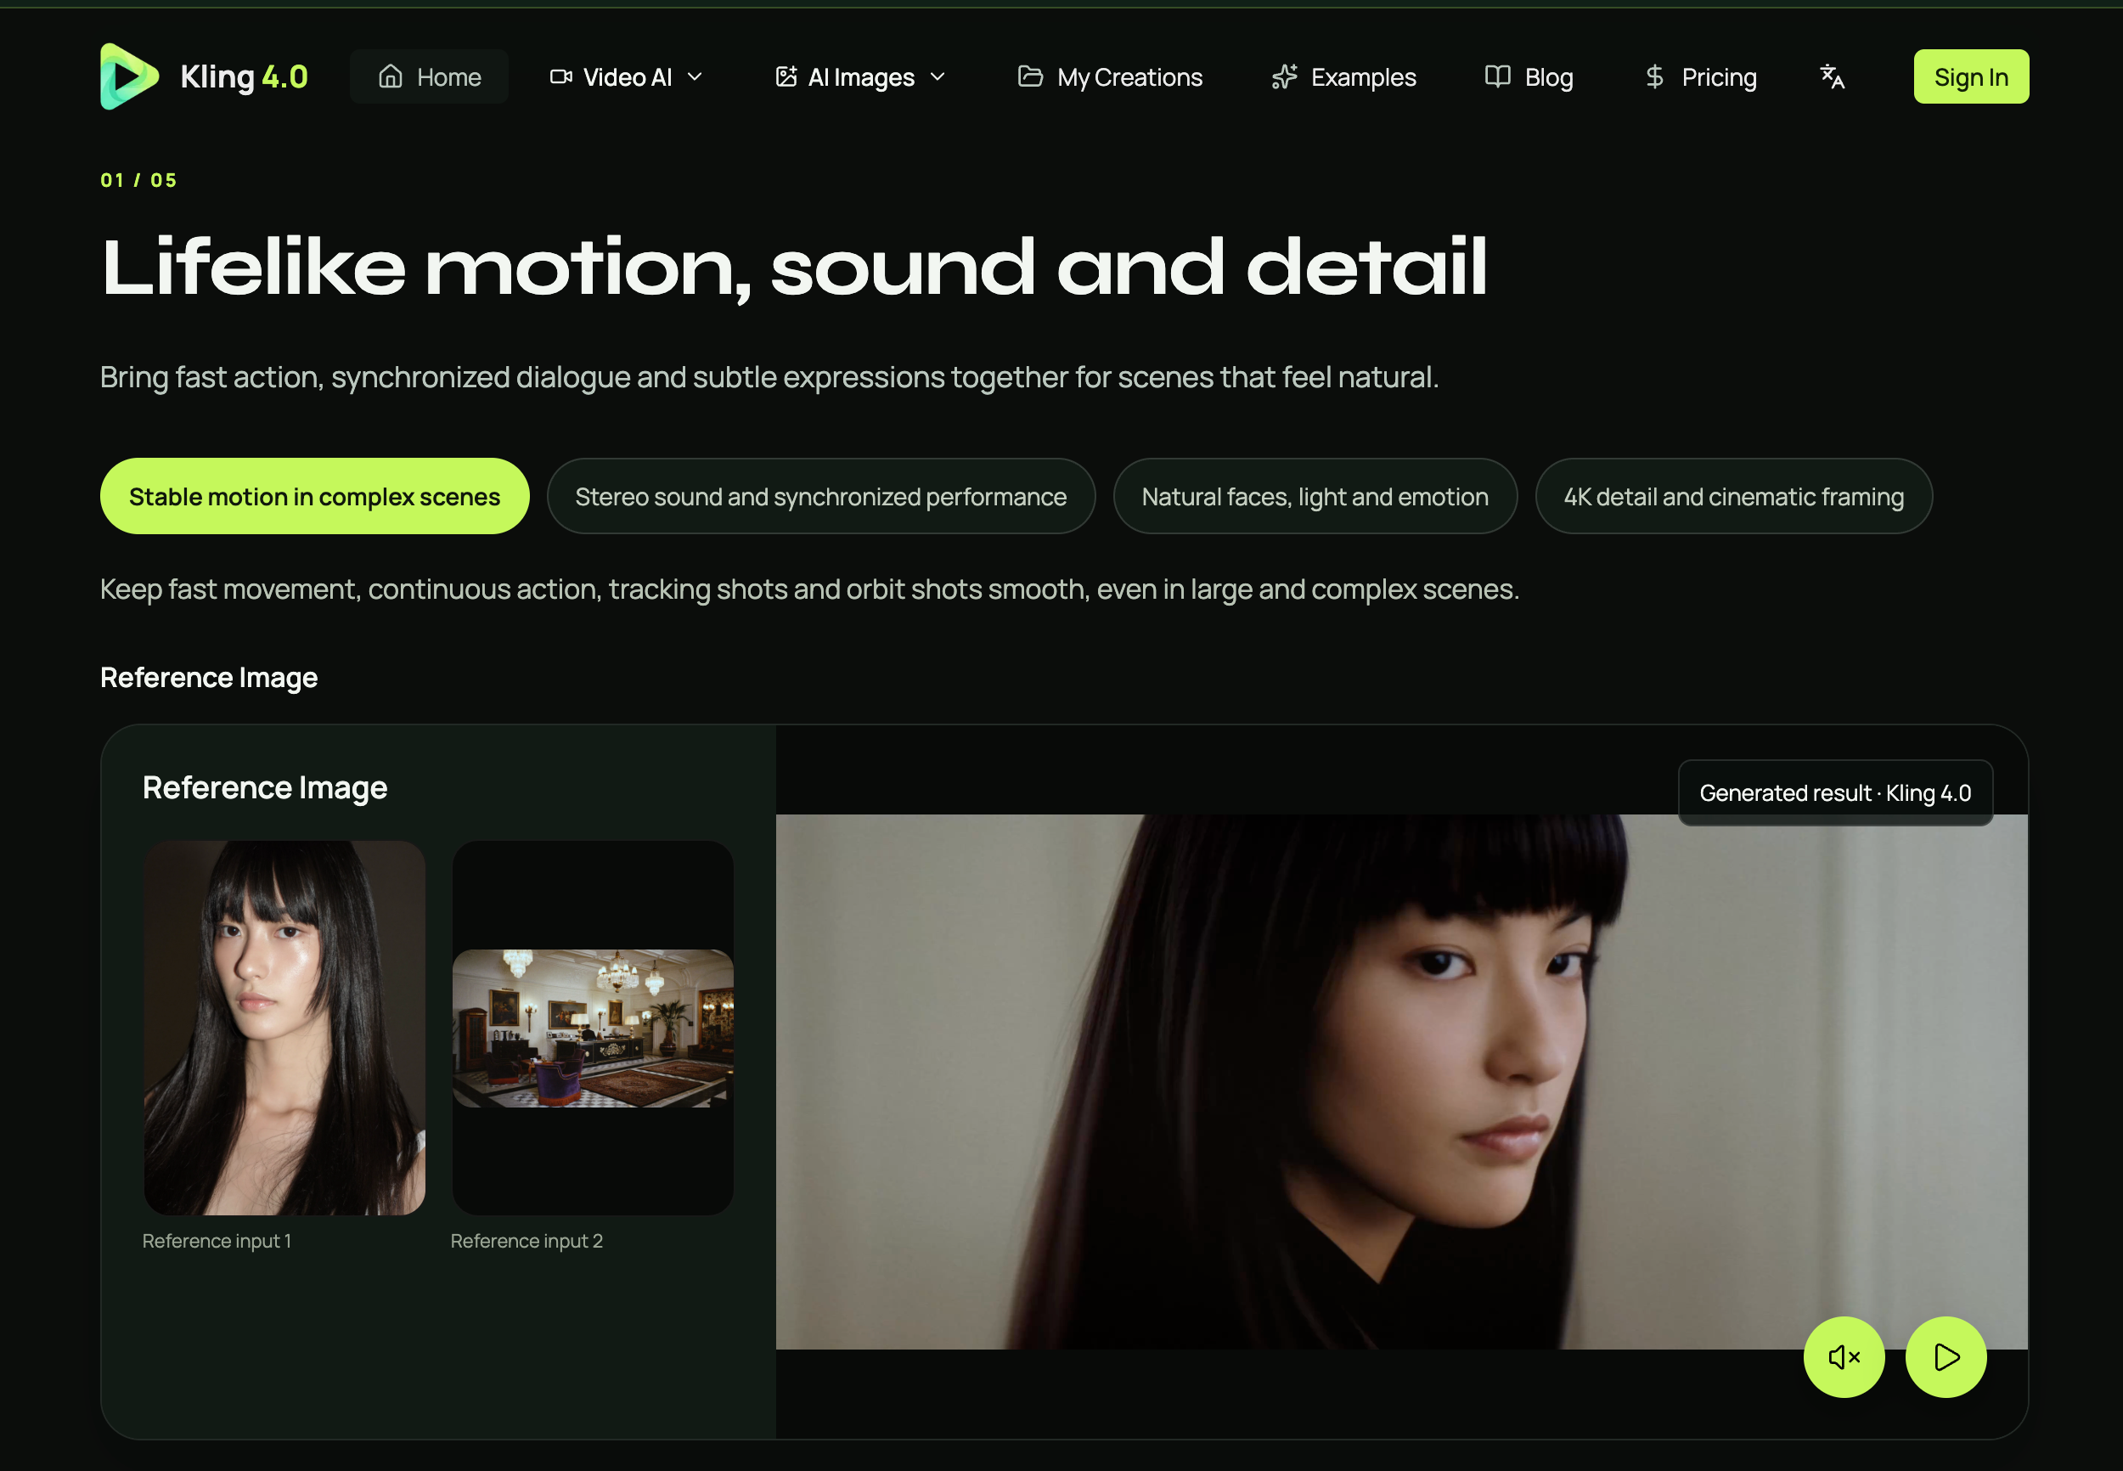This screenshot has width=2123, height=1471.
Task: Select Natural faces, light and emotion tab
Action: click(1315, 496)
